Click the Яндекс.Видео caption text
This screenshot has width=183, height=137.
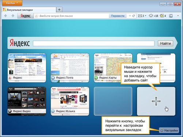(x=22, y=111)
